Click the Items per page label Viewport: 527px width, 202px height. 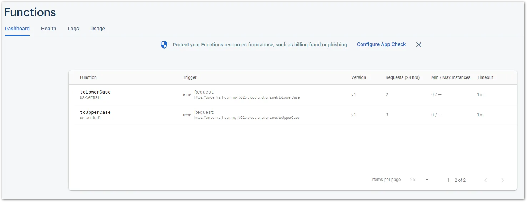(387, 180)
